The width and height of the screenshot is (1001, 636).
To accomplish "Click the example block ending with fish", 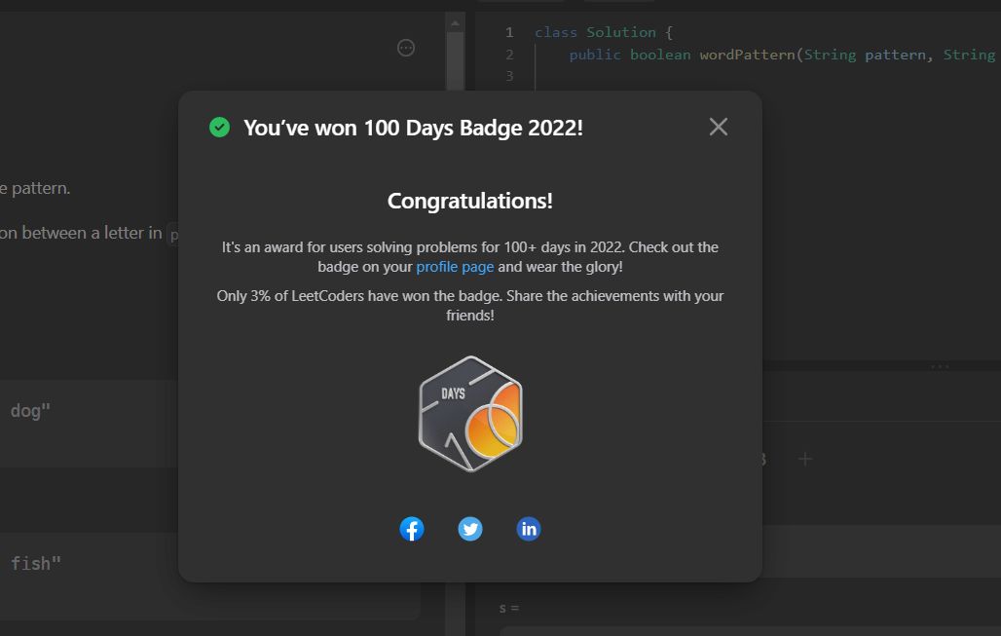I will (88, 563).
